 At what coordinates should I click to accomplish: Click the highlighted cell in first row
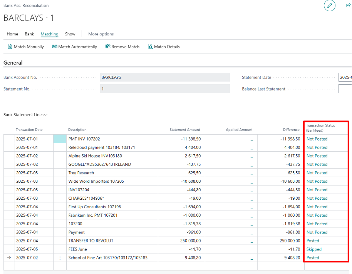point(60,139)
